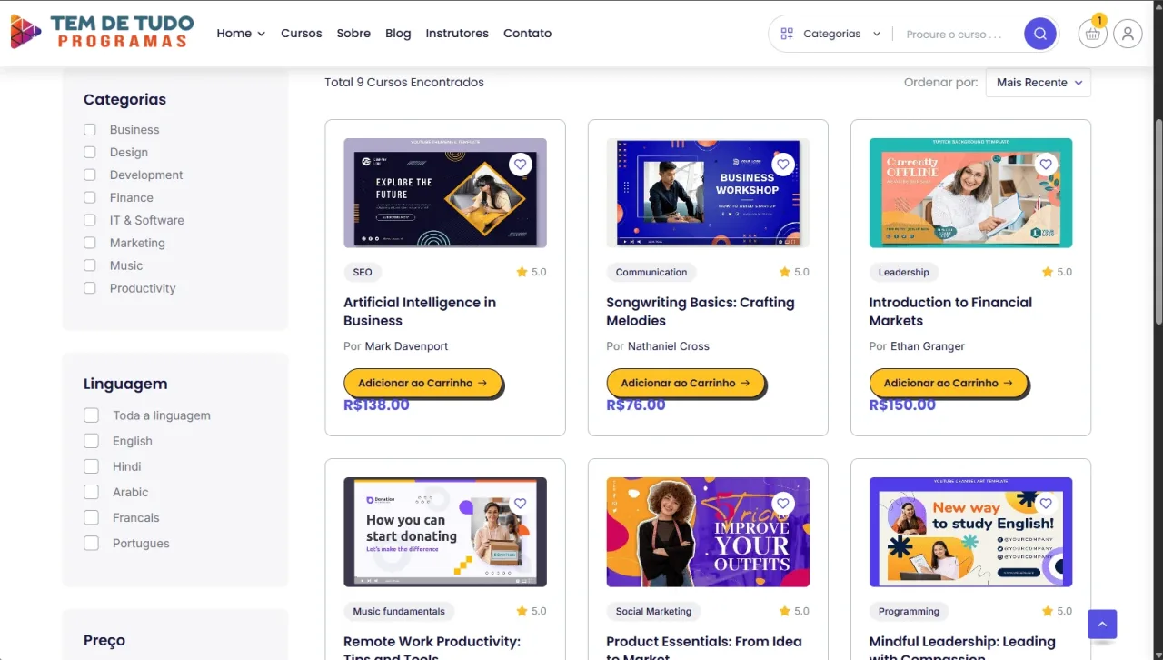The image size is (1163, 660).
Task: View instructor Ethan Granger's profile
Action: tap(928, 346)
